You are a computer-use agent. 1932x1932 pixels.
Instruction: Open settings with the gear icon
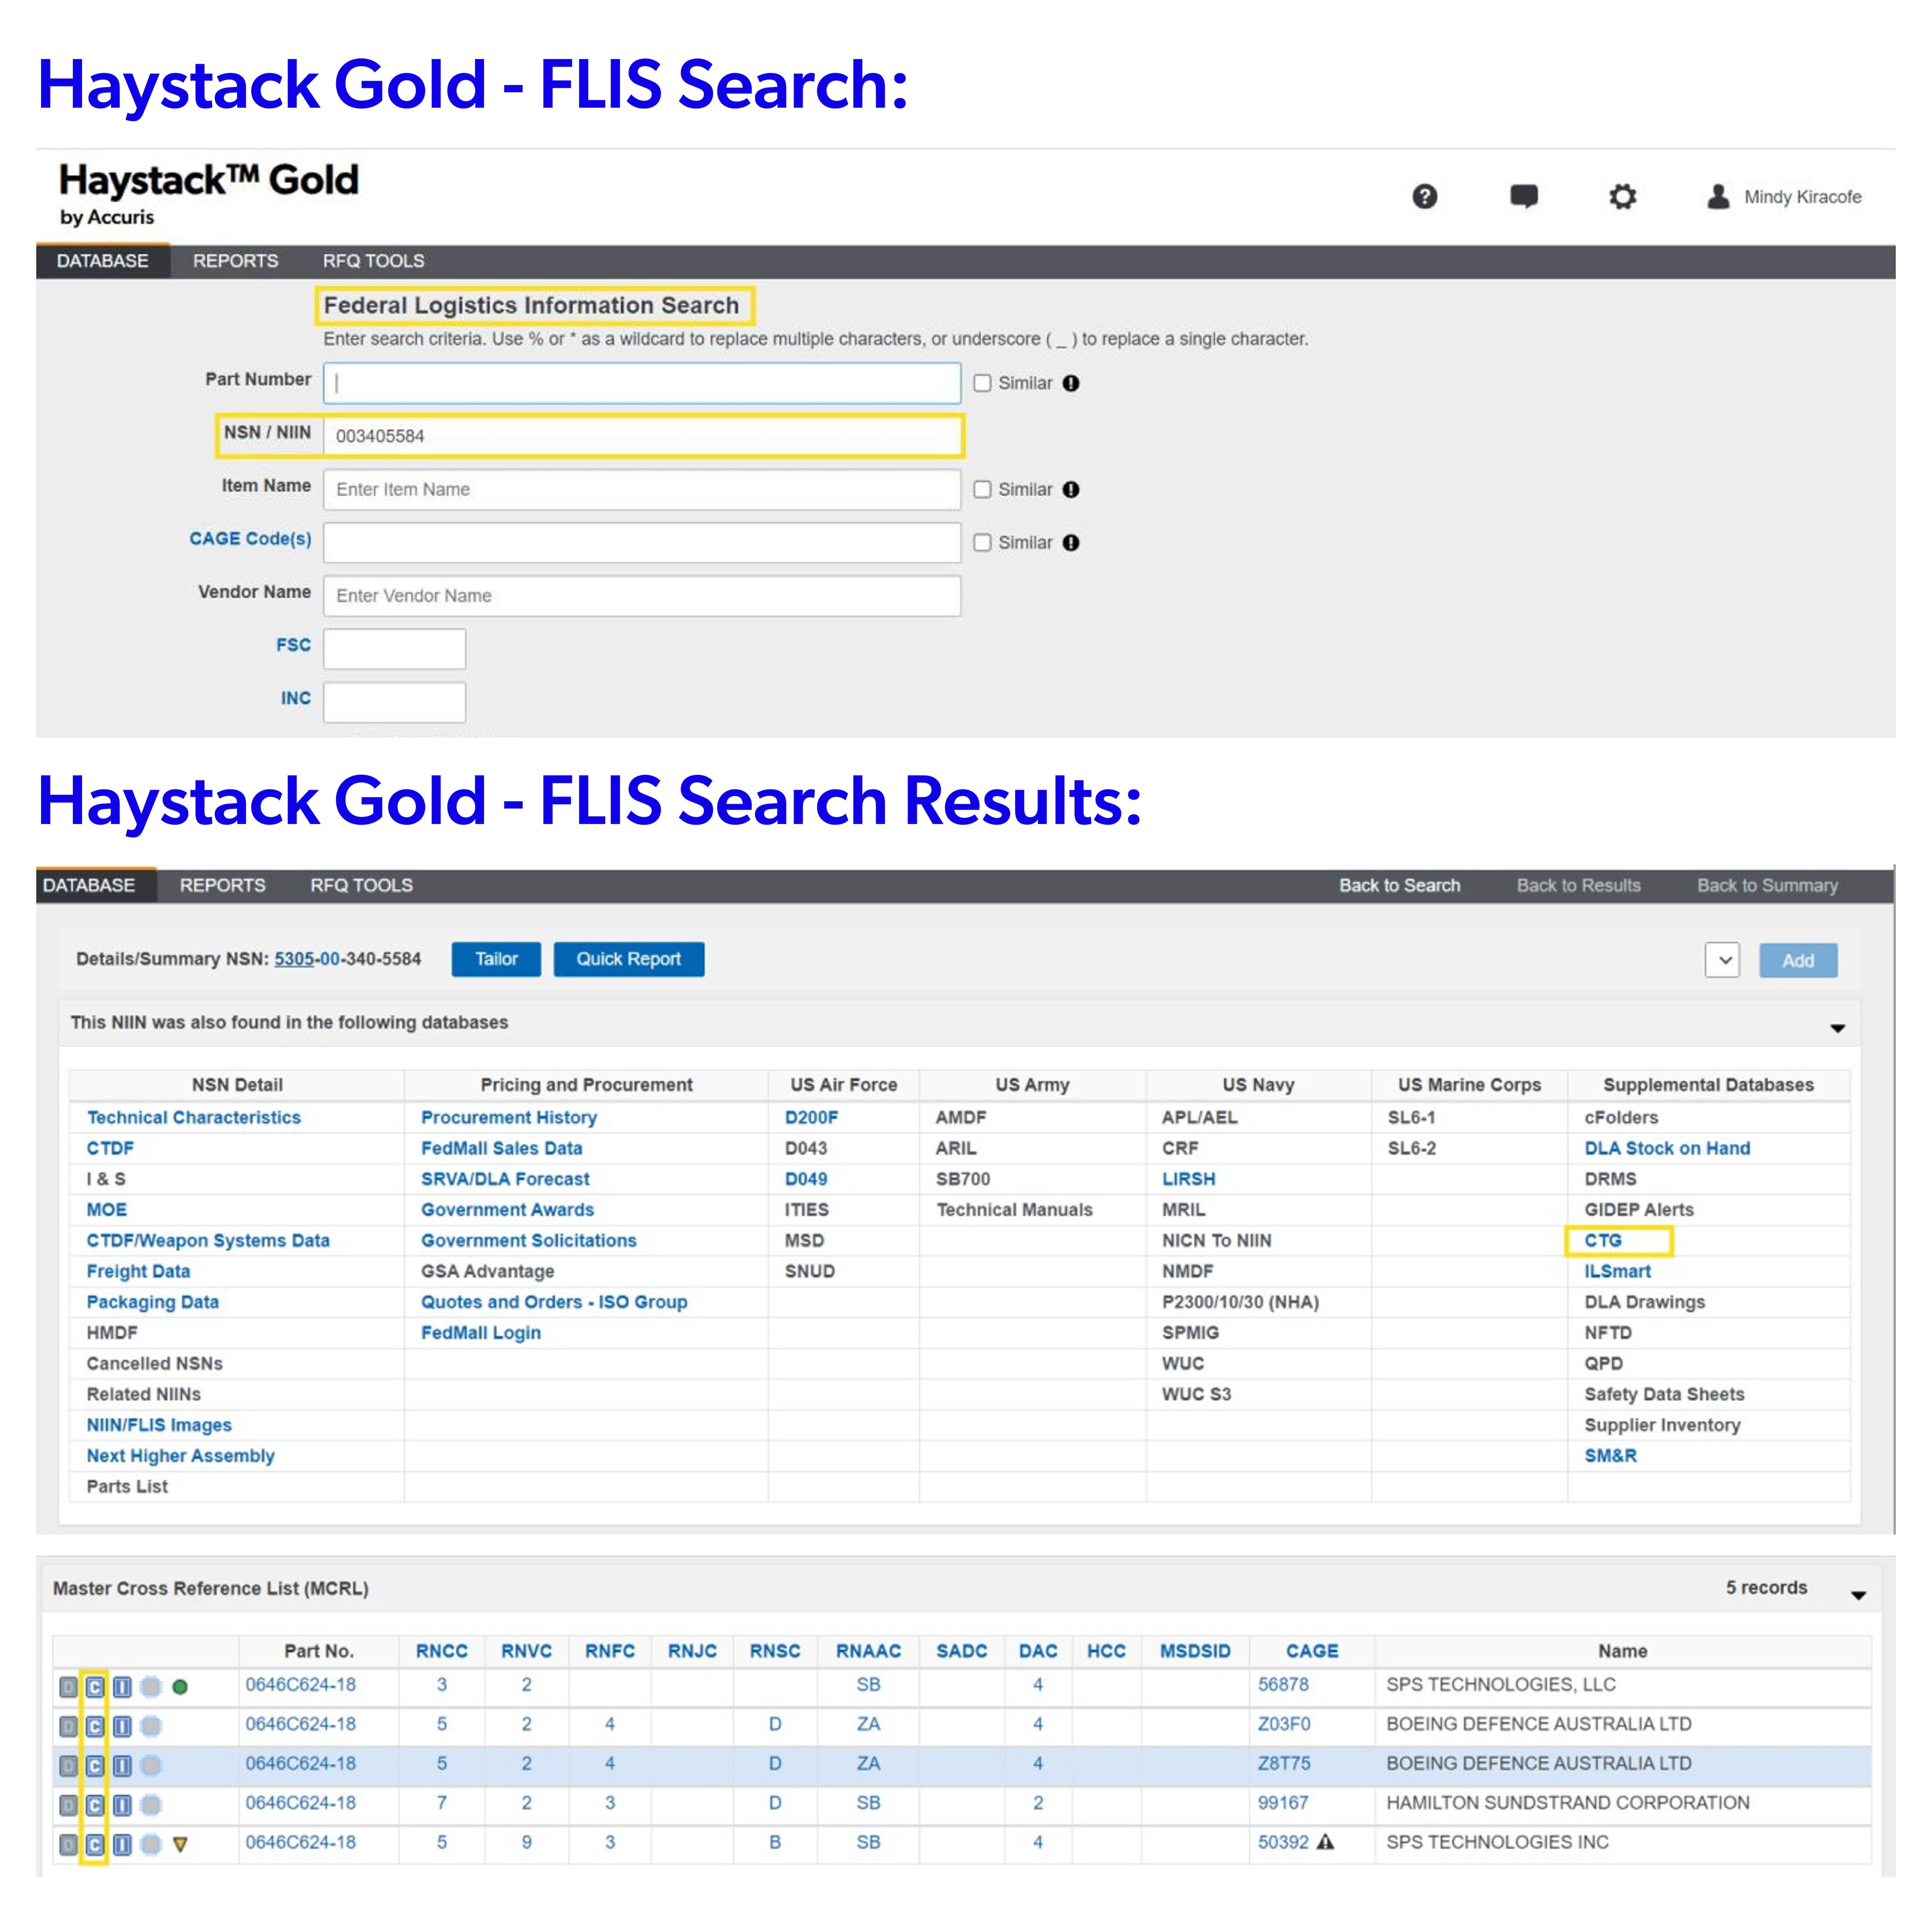1622,196
